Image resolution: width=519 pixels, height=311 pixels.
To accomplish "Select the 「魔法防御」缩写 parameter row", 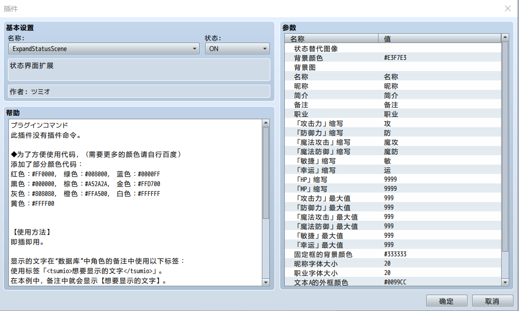I will pyautogui.click(x=393, y=152).
